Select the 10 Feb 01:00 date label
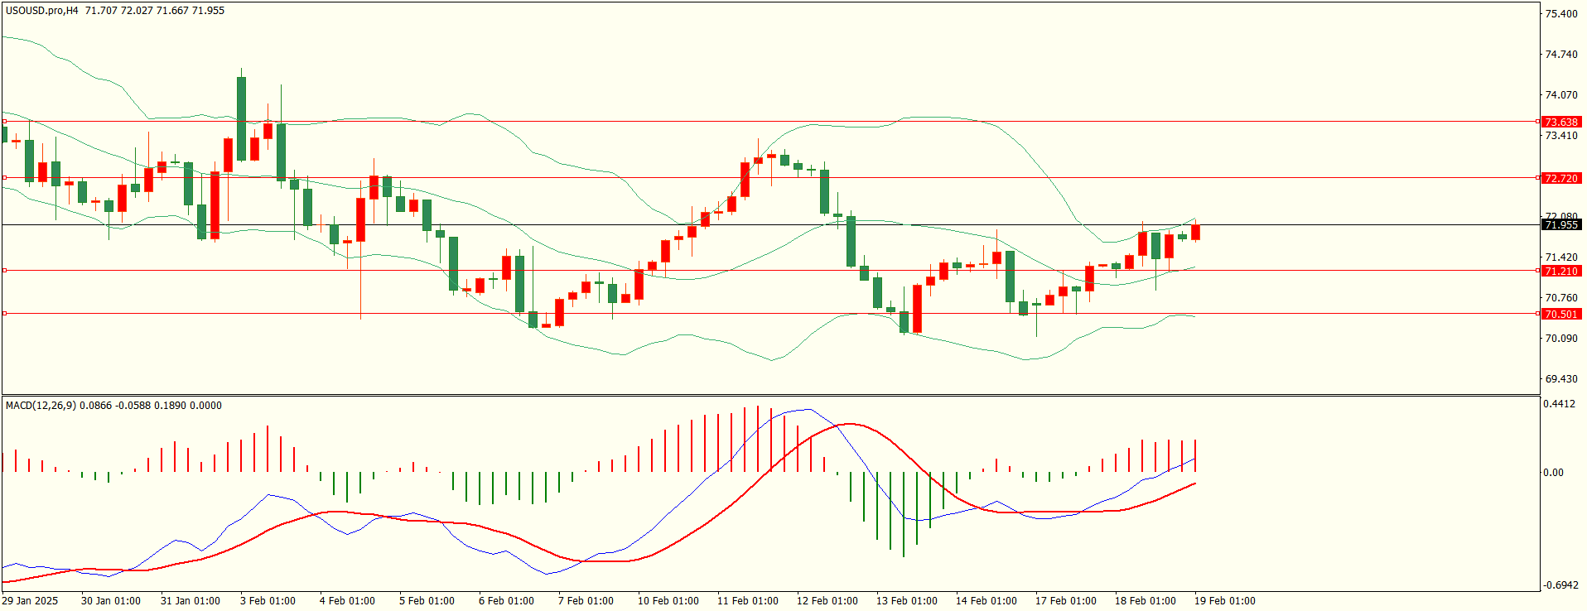This screenshot has width=1587, height=611. tap(668, 601)
